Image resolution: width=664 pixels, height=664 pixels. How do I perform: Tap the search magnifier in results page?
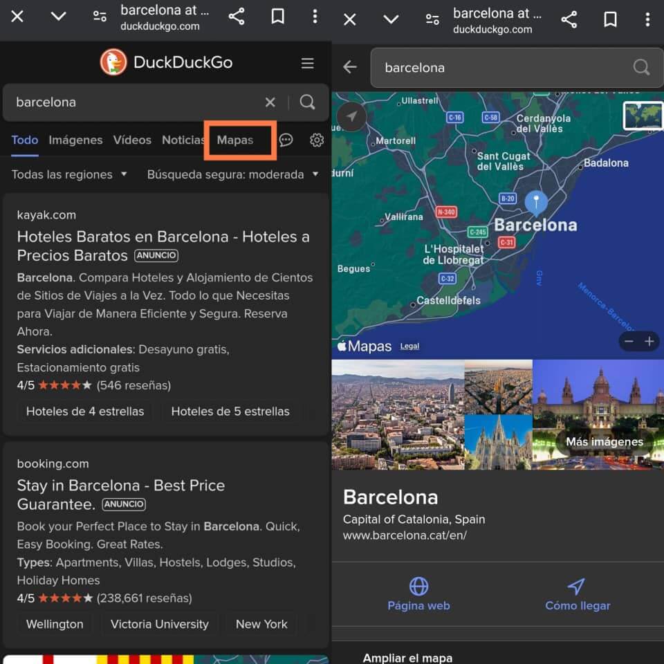pyautogui.click(x=307, y=102)
